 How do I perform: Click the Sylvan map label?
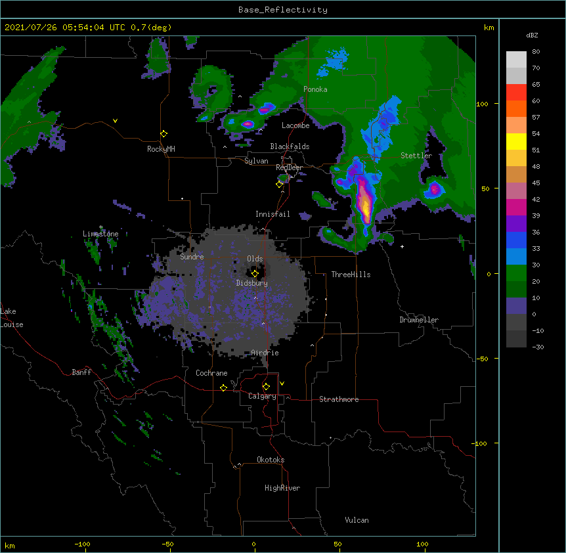point(256,161)
